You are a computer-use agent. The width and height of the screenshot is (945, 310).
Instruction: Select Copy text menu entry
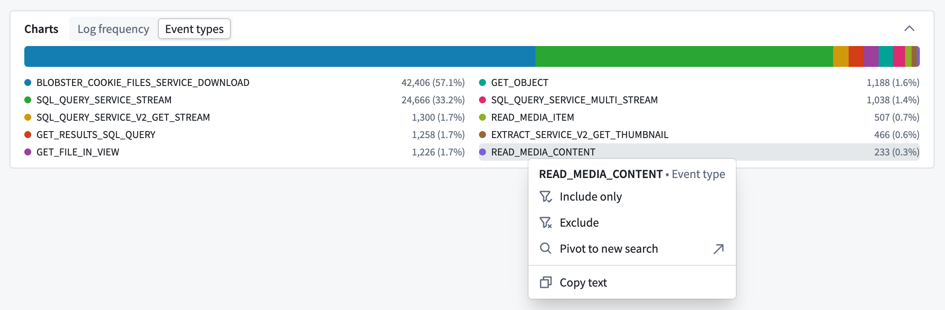pos(632,283)
